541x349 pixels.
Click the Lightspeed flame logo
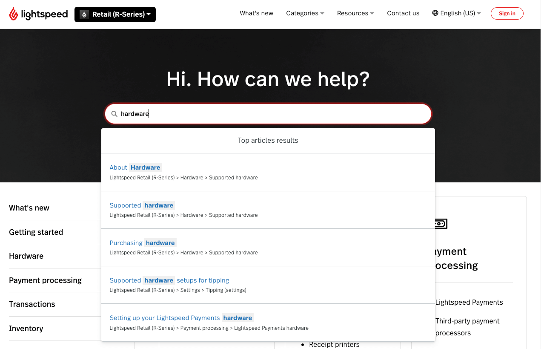pos(14,14)
